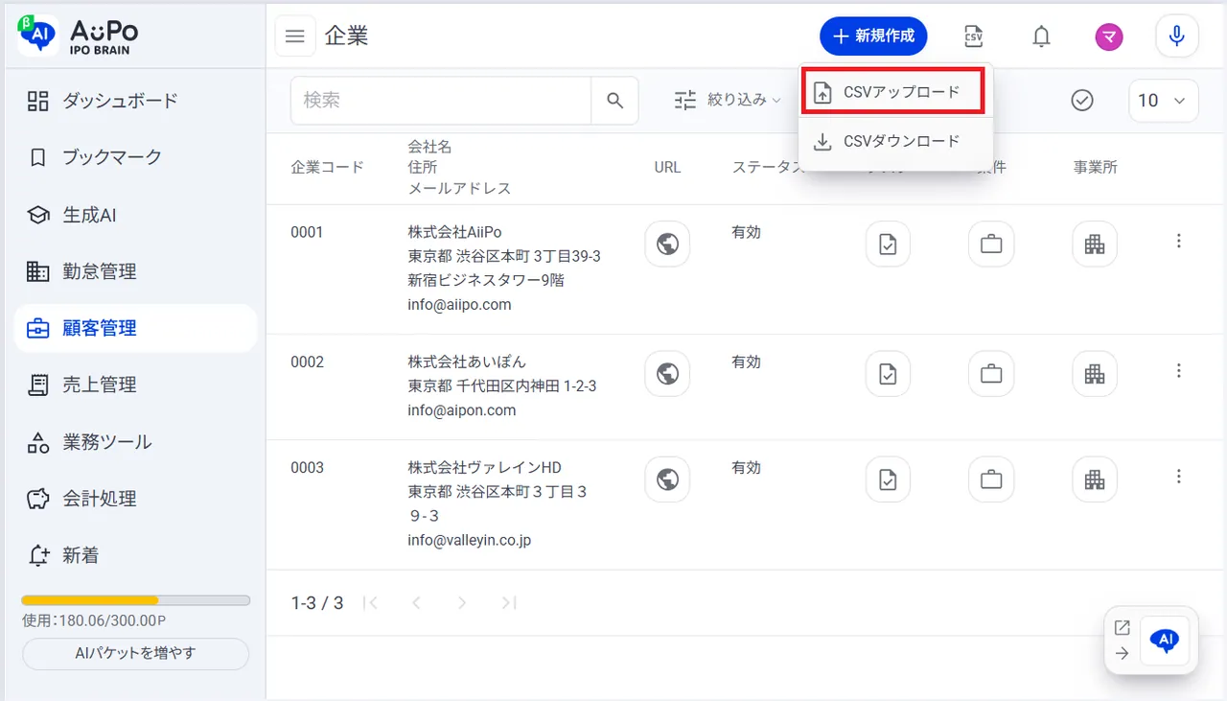Open ブックマーク in sidebar

(x=135, y=157)
